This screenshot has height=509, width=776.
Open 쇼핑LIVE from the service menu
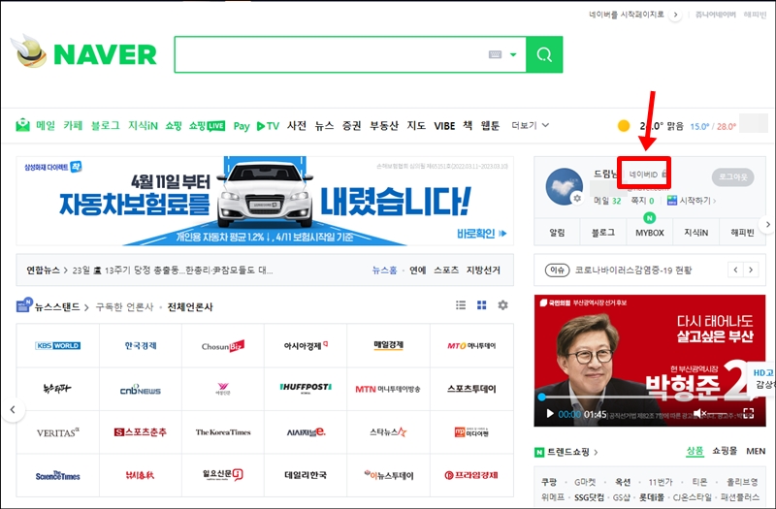click(x=207, y=126)
